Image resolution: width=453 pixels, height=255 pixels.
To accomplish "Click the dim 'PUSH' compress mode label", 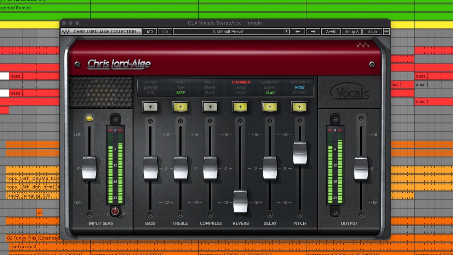I will click(x=210, y=93).
